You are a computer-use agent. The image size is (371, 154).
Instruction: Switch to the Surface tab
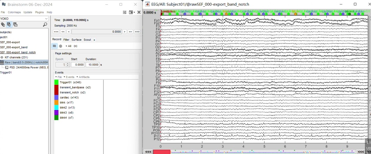76,40
